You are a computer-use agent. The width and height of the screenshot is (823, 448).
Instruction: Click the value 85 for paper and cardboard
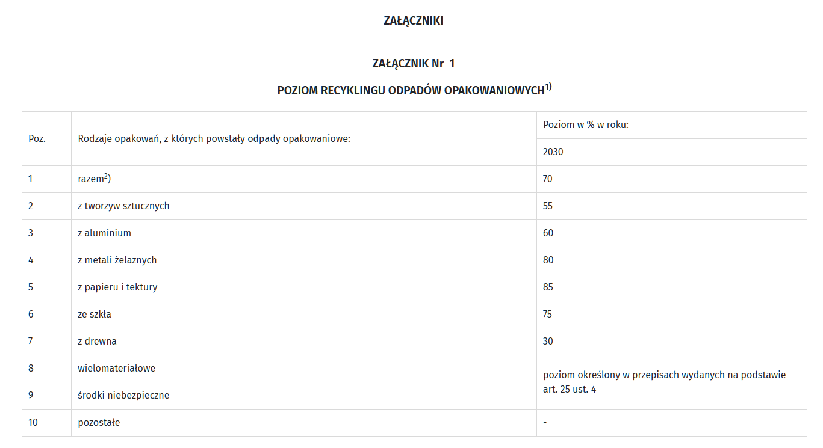tap(548, 287)
